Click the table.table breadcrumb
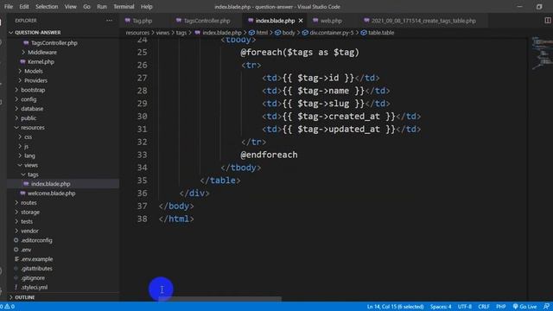This screenshot has height=311, width=553. pos(378,33)
